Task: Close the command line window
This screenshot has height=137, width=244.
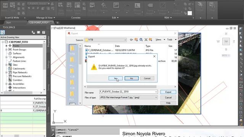Action: (53, 130)
